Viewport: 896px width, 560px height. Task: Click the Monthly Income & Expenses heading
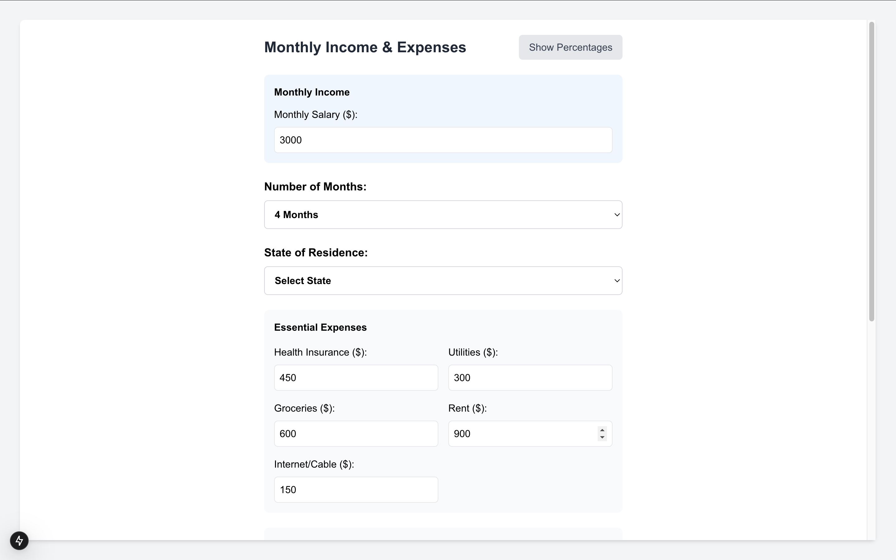point(365,47)
